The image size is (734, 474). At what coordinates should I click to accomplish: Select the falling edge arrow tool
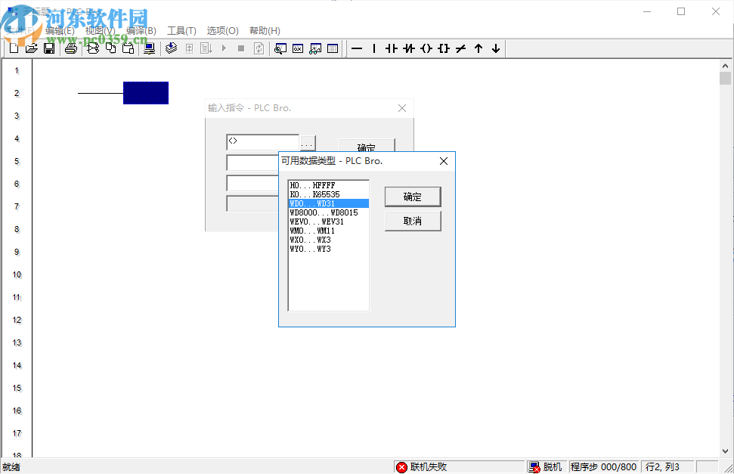tap(494, 48)
